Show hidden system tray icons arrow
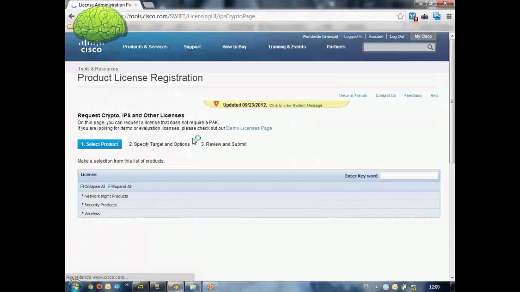Image resolution: width=520 pixels, height=292 pixels. 376,287
